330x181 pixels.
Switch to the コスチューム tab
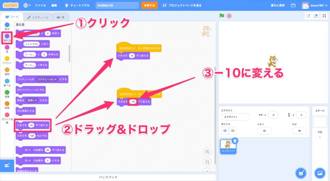(x=36, y=17)
